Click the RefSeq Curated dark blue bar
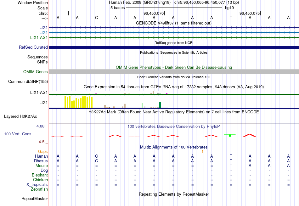This screenshot has height=206, width=299. pyautogui.click(x=174, y=47)
